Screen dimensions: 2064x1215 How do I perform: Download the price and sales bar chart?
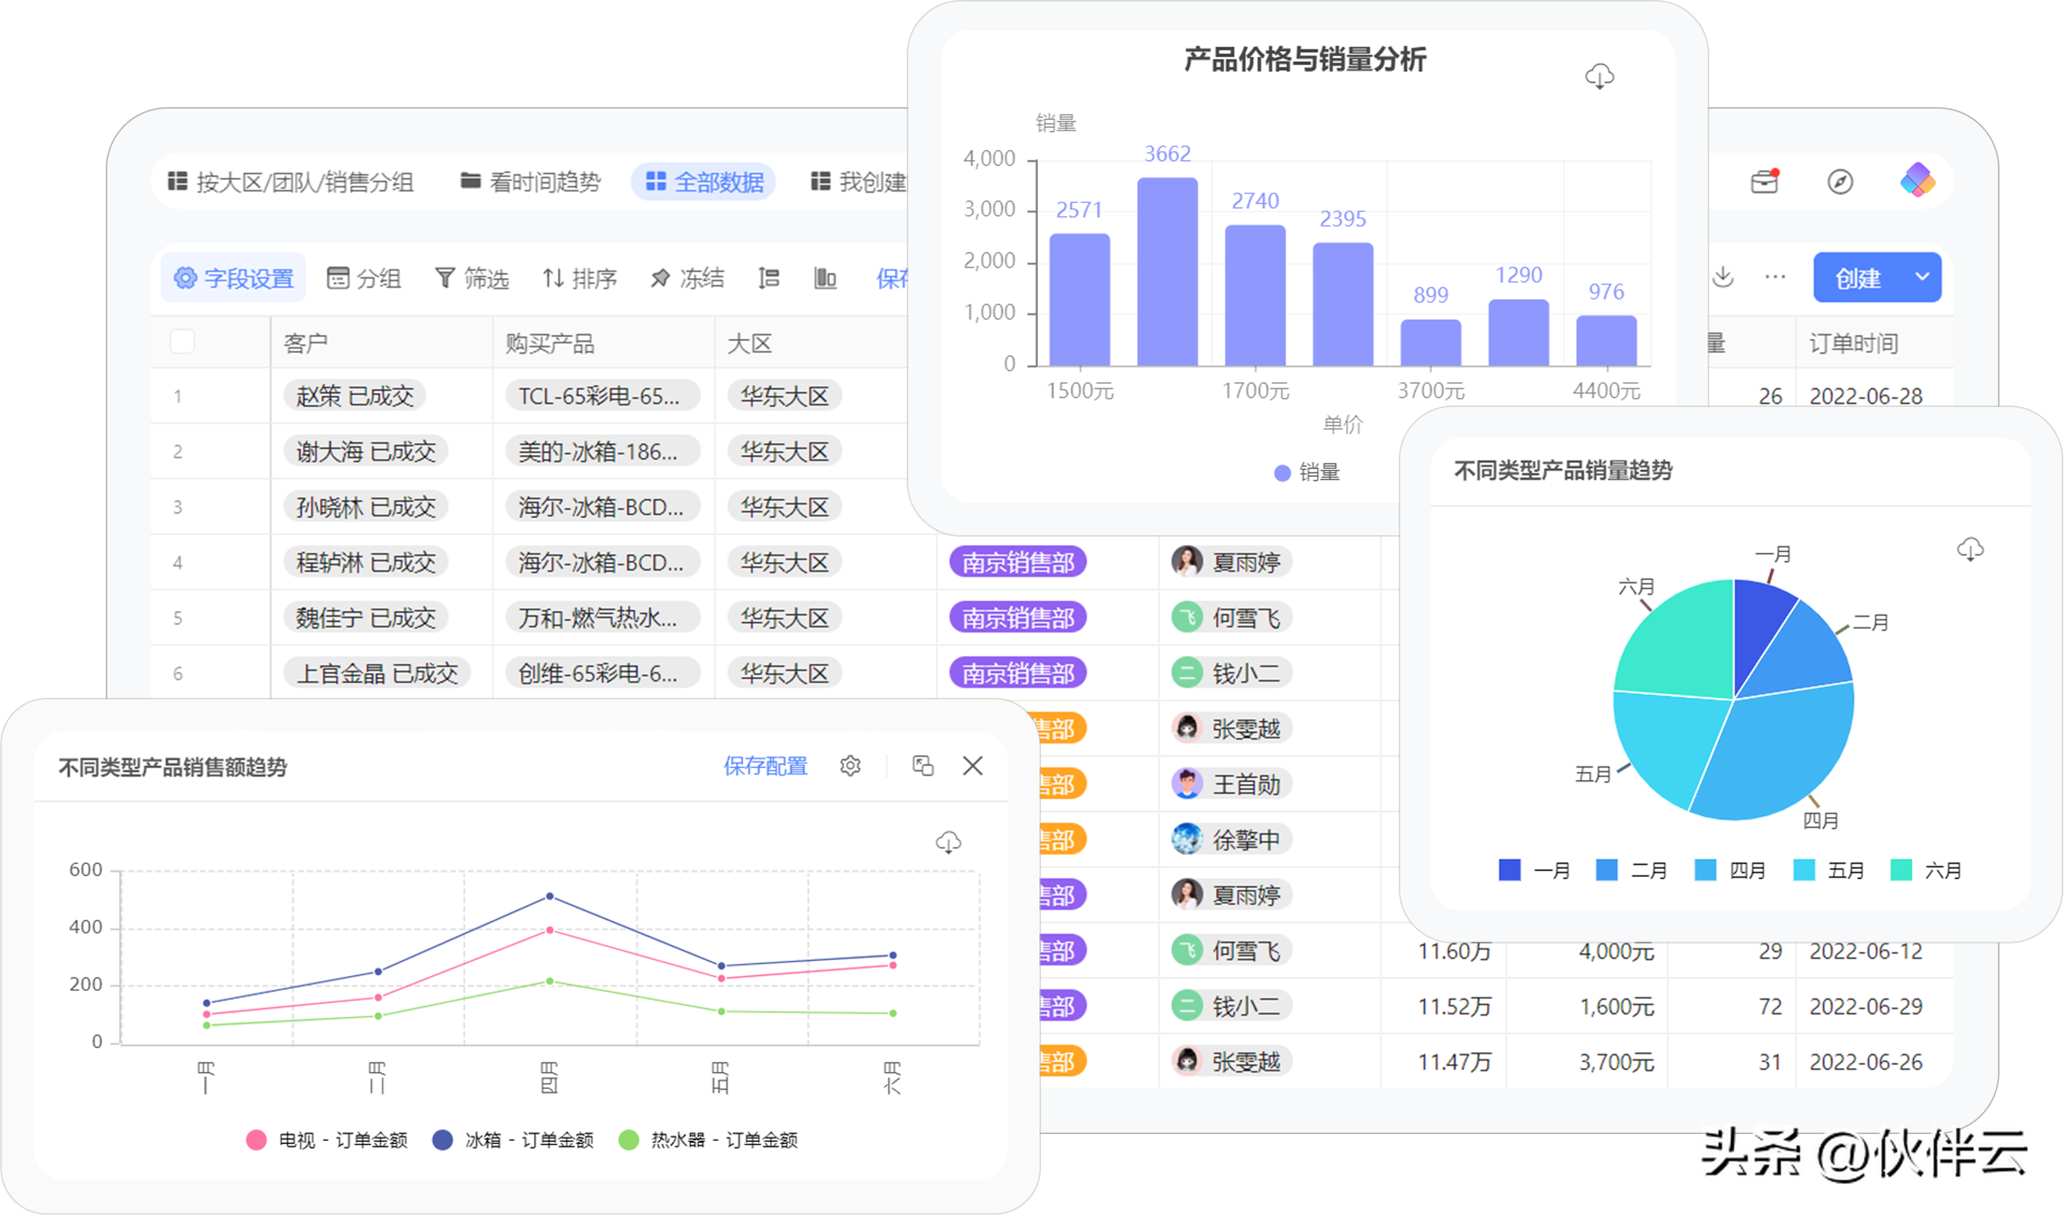coord(1599,76)
